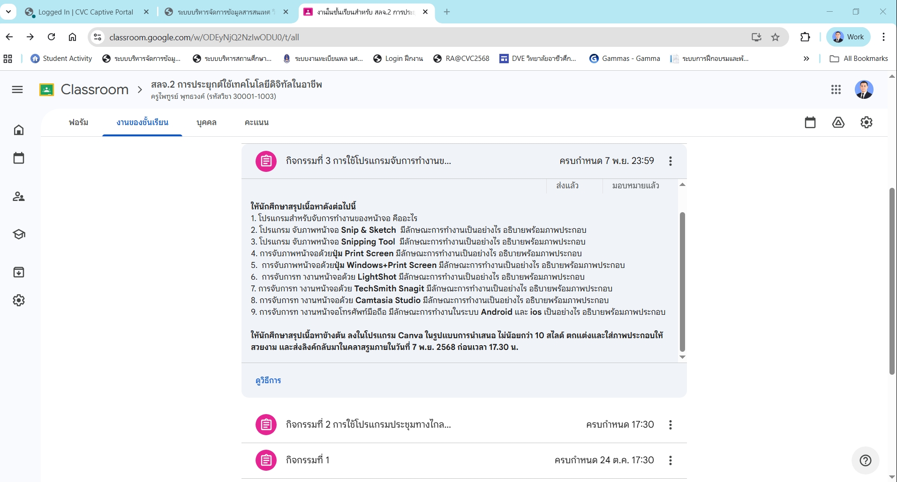Open Teaching section icon with people
This screenshot has width=897, height=482.
pos(19,197)
